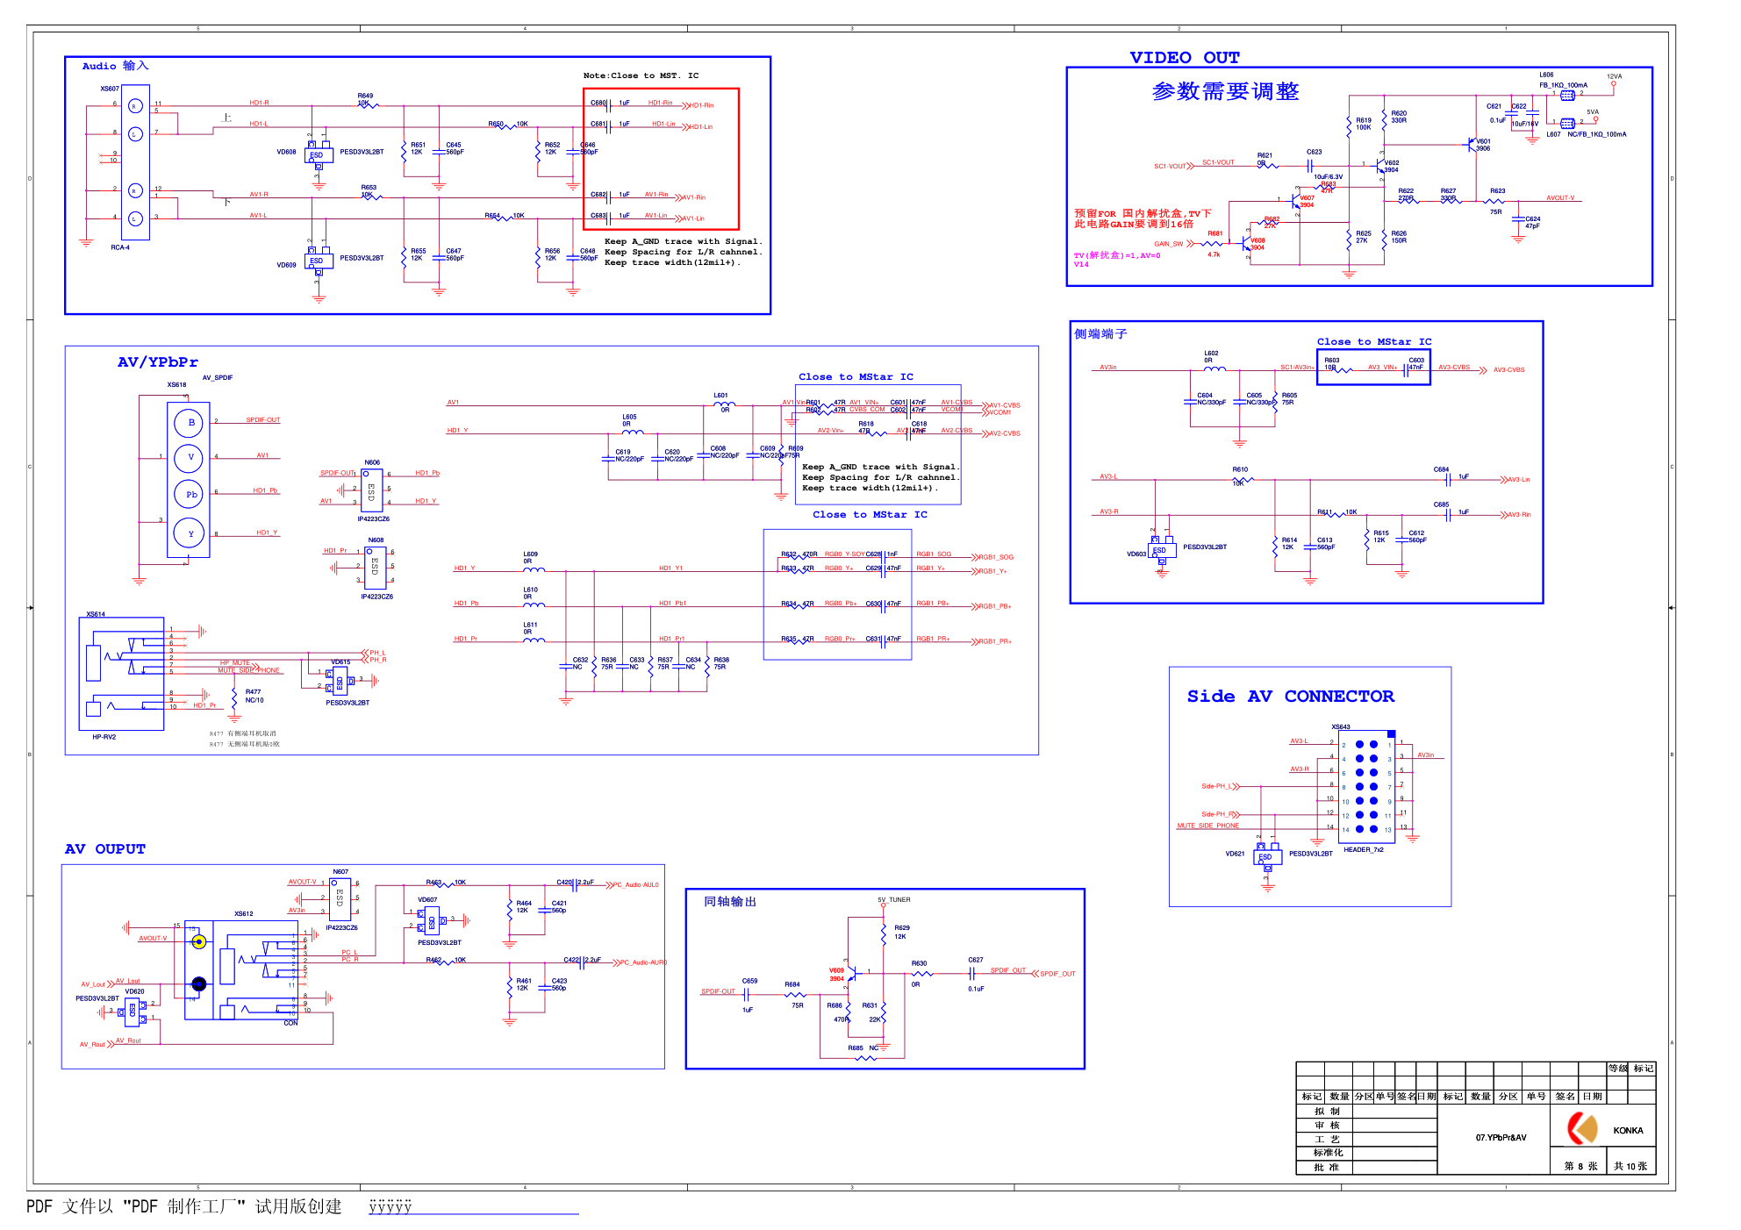Click the black audio jack on XS612

pos(199,984)
